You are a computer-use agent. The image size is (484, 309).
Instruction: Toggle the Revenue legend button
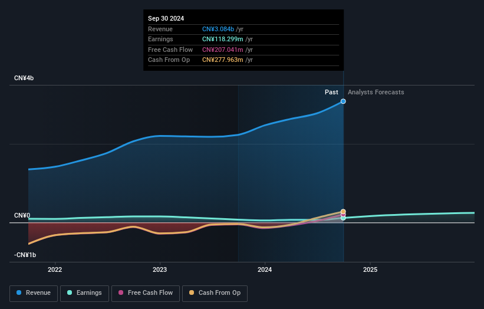pyautogui.click(x=34, y=293)
